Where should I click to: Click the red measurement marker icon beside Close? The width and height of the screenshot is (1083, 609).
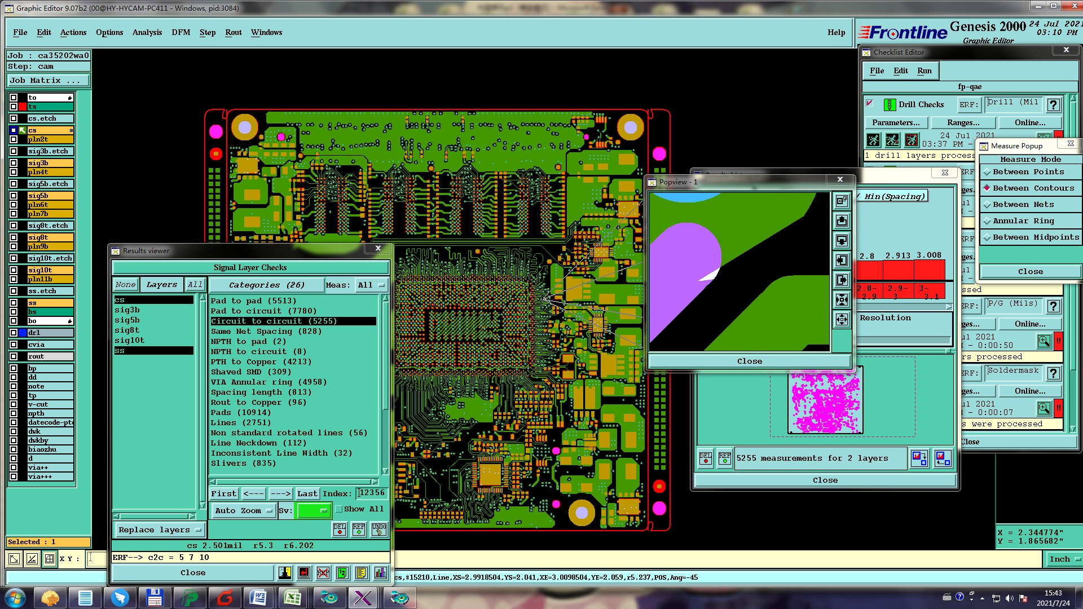point(304,573)
